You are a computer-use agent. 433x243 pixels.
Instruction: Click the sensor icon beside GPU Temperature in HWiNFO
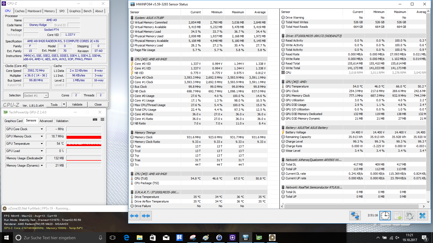[283, 86]
